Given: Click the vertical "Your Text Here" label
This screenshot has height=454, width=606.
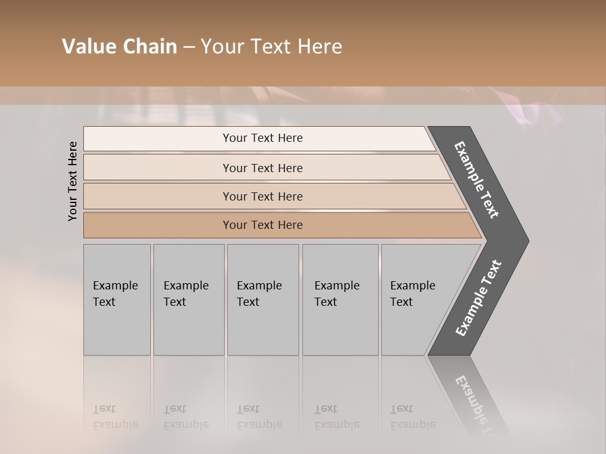Looking at the screenshot, I should click(x=73, y=182).
